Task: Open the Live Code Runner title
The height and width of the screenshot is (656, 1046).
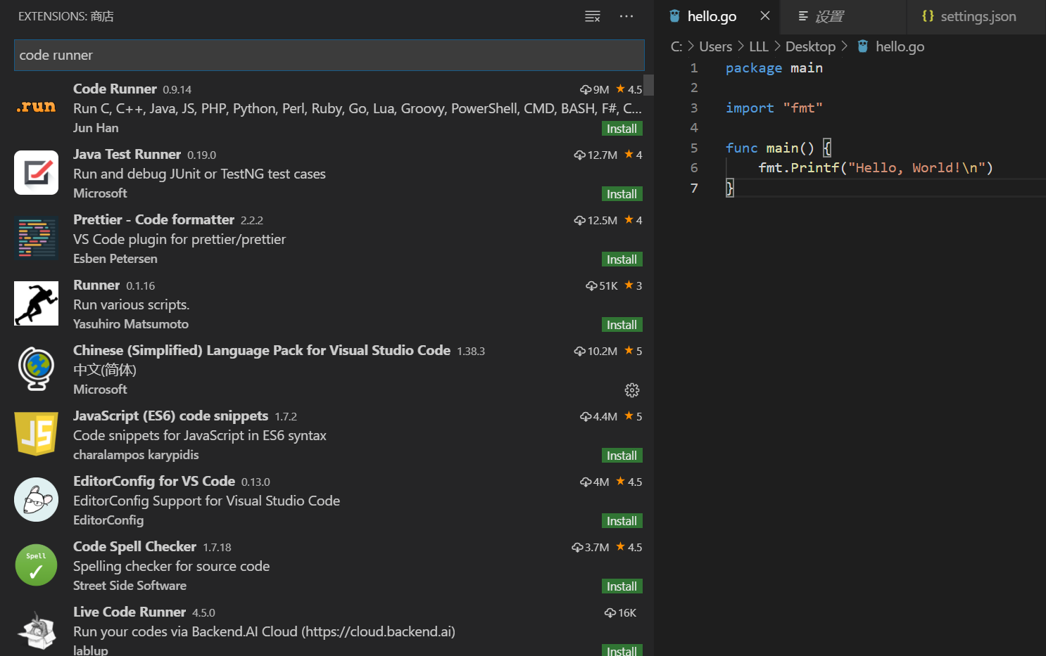Action: [x=130, y=612]
